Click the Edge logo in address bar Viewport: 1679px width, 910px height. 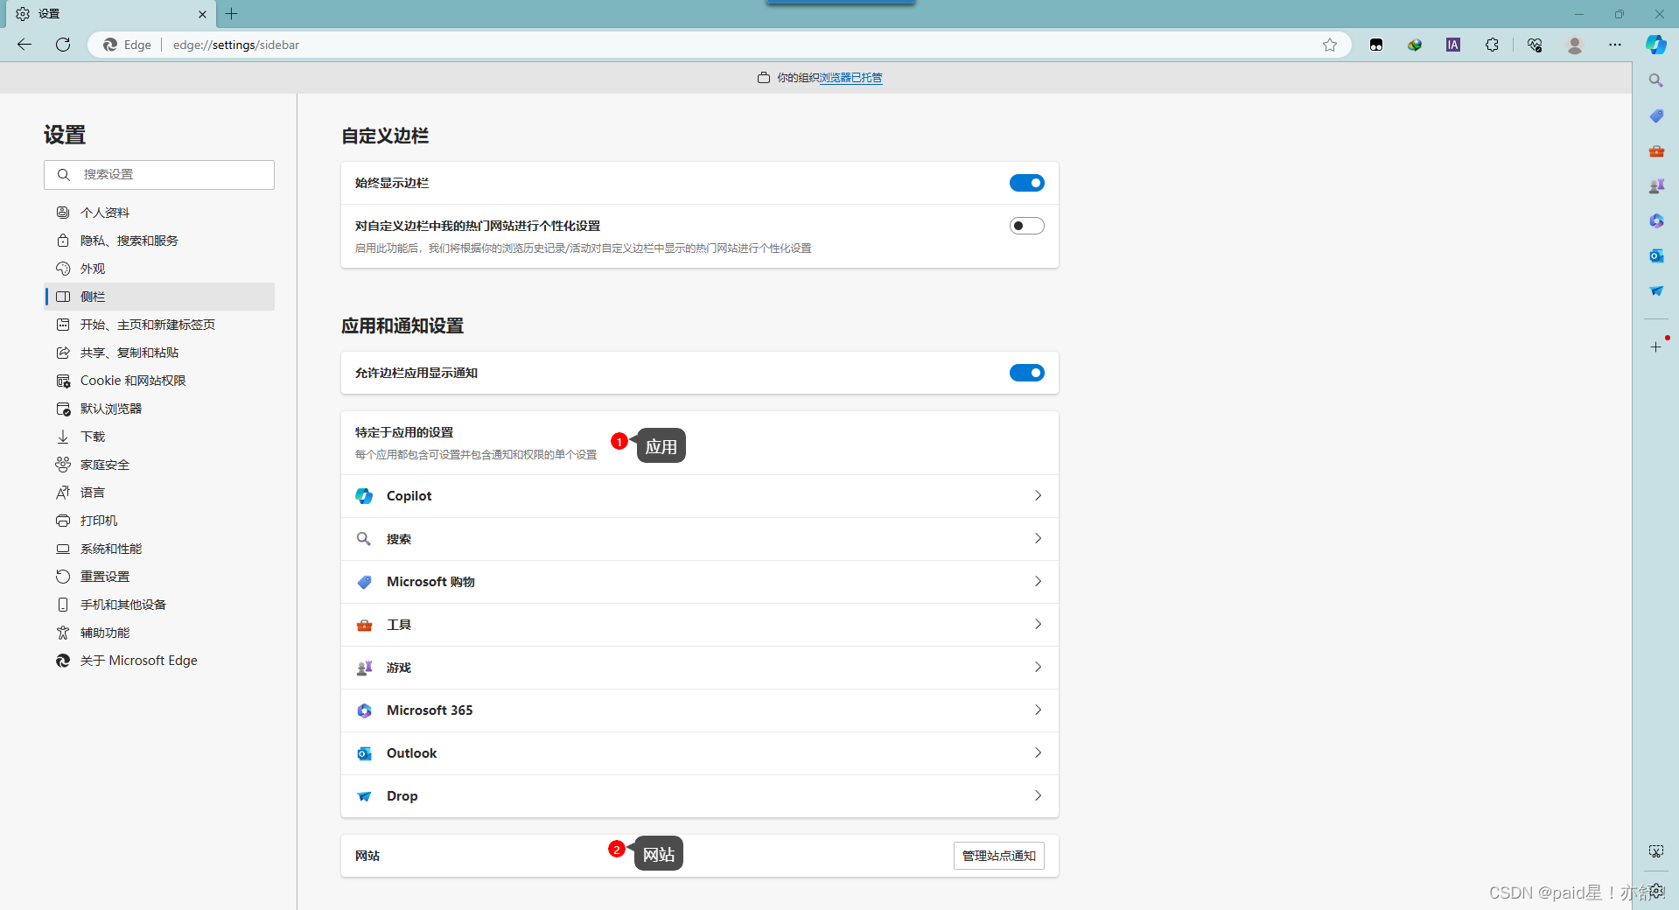[110, 45]
